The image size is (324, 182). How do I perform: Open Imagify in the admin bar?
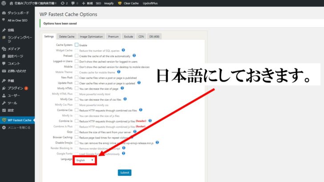[109, 3]
